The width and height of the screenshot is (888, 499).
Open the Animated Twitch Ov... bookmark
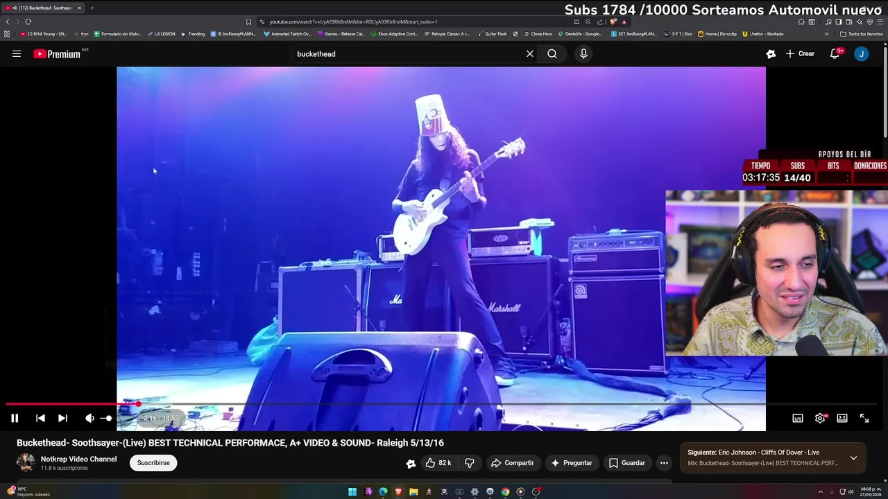[x=287, y=34]
